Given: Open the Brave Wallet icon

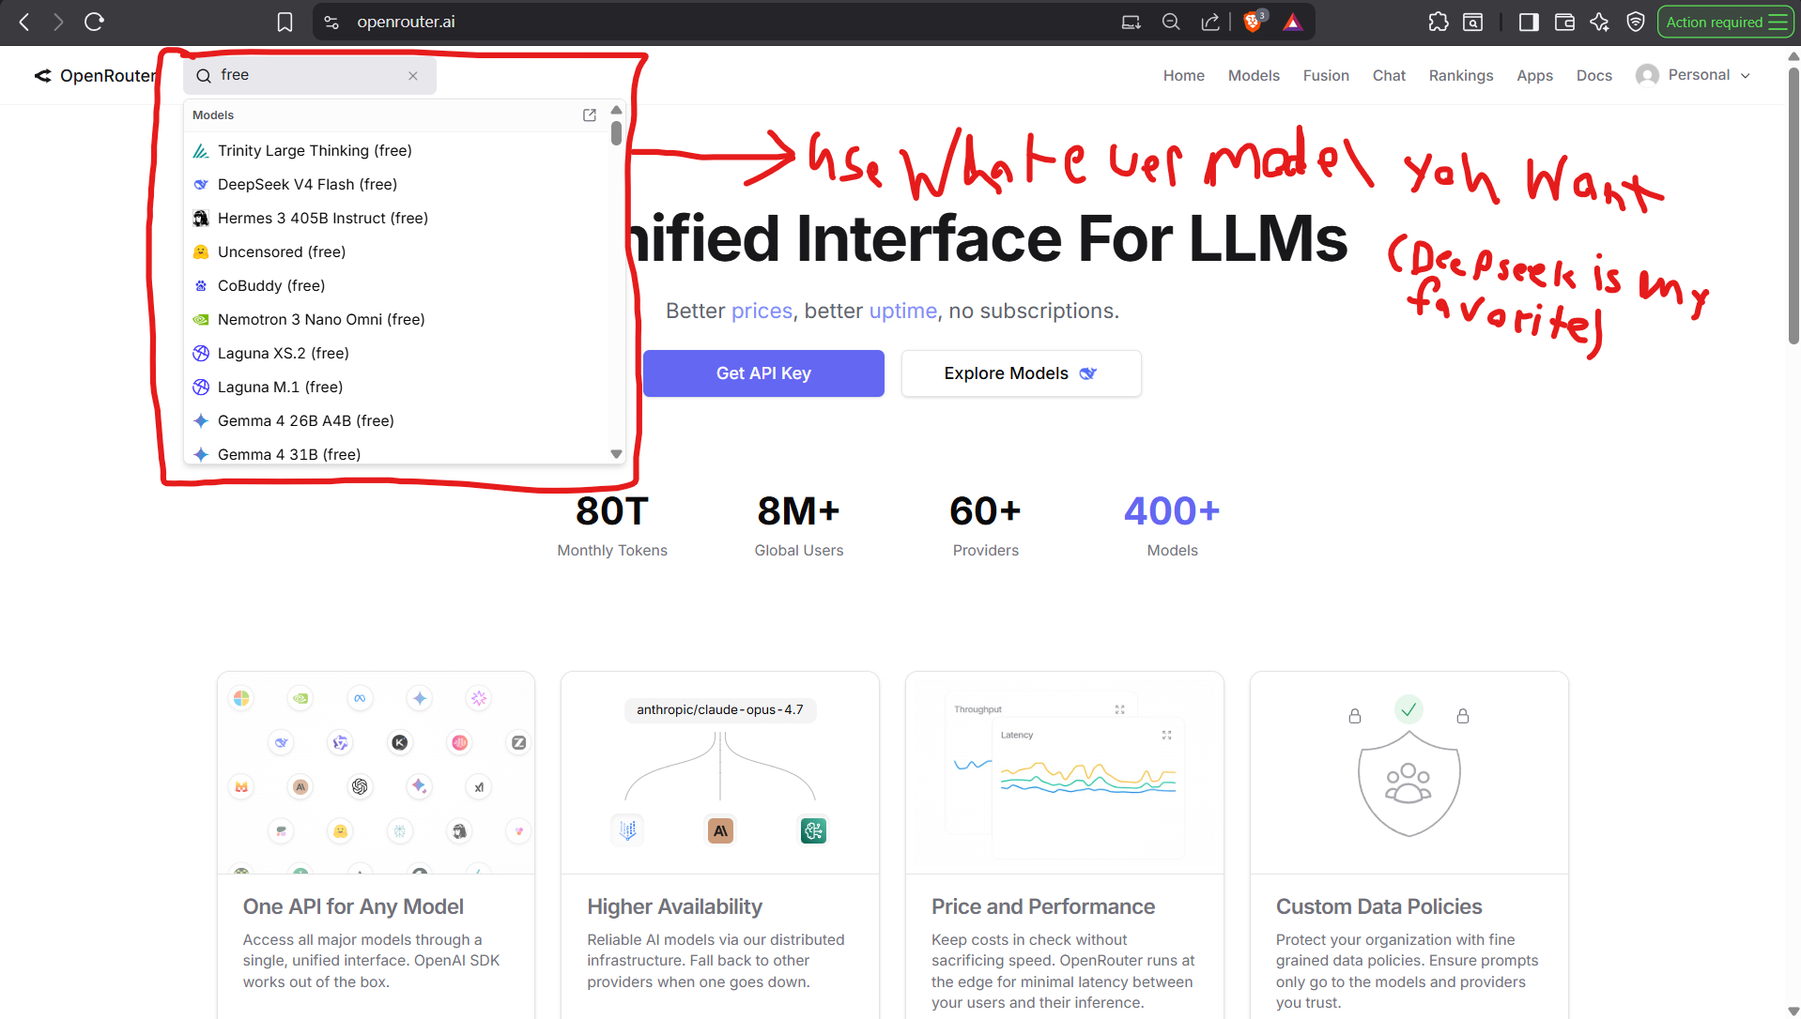Looking at the screenshot, I should 1564,22.
